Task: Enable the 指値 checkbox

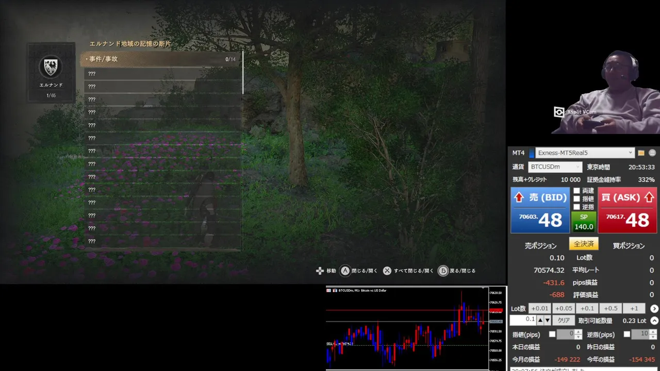Action: 577,198
